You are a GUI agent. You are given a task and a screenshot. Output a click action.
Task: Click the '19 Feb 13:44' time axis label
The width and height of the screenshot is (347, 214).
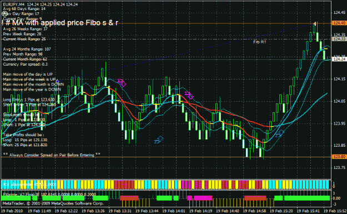click(x=147, y=211)
